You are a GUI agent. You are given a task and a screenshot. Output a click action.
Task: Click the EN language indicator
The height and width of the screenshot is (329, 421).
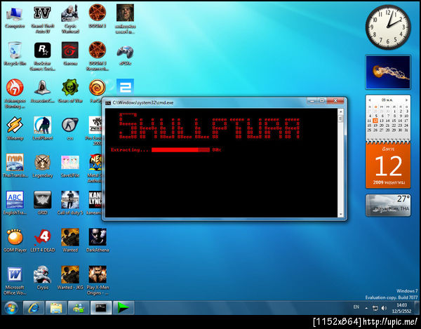pos(356,307)
